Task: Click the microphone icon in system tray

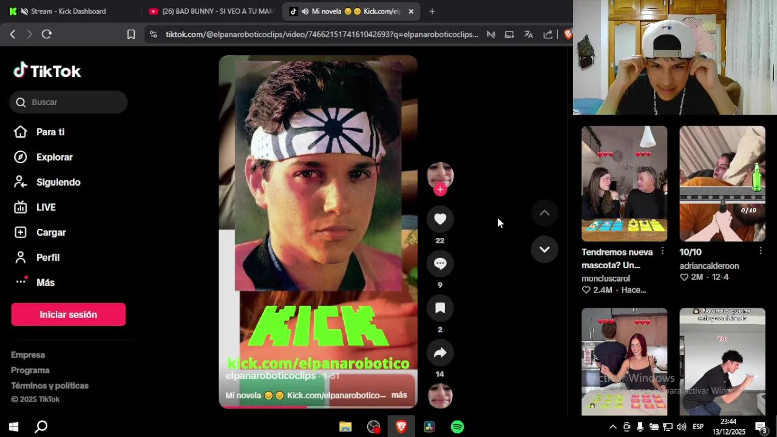Action: coord(640,427)
